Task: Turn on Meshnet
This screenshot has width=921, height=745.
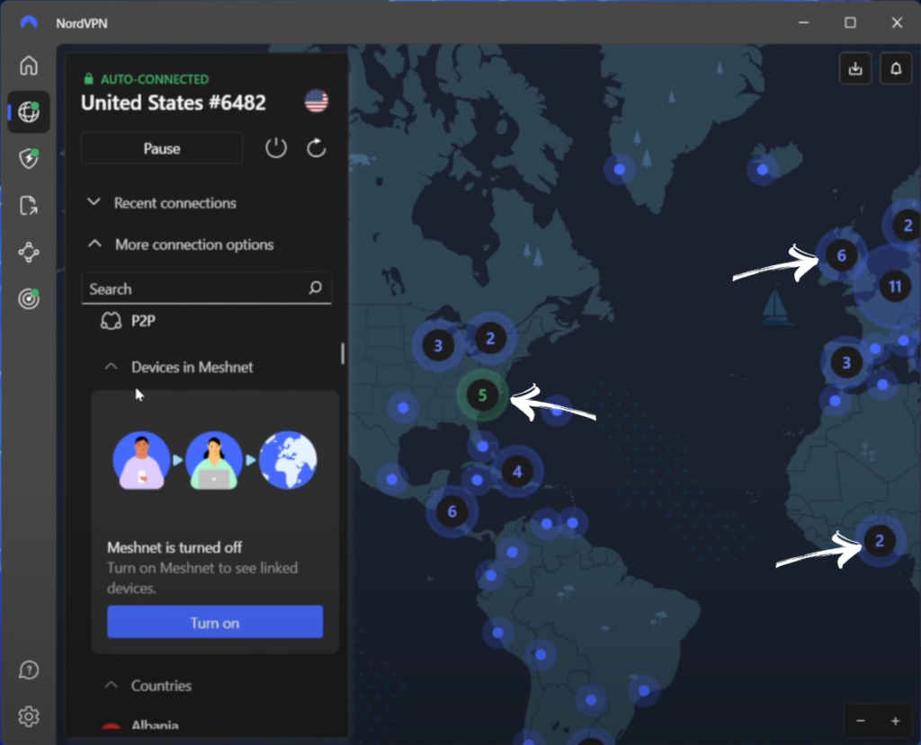Action: pyautogui.click(x=214, y=622)
